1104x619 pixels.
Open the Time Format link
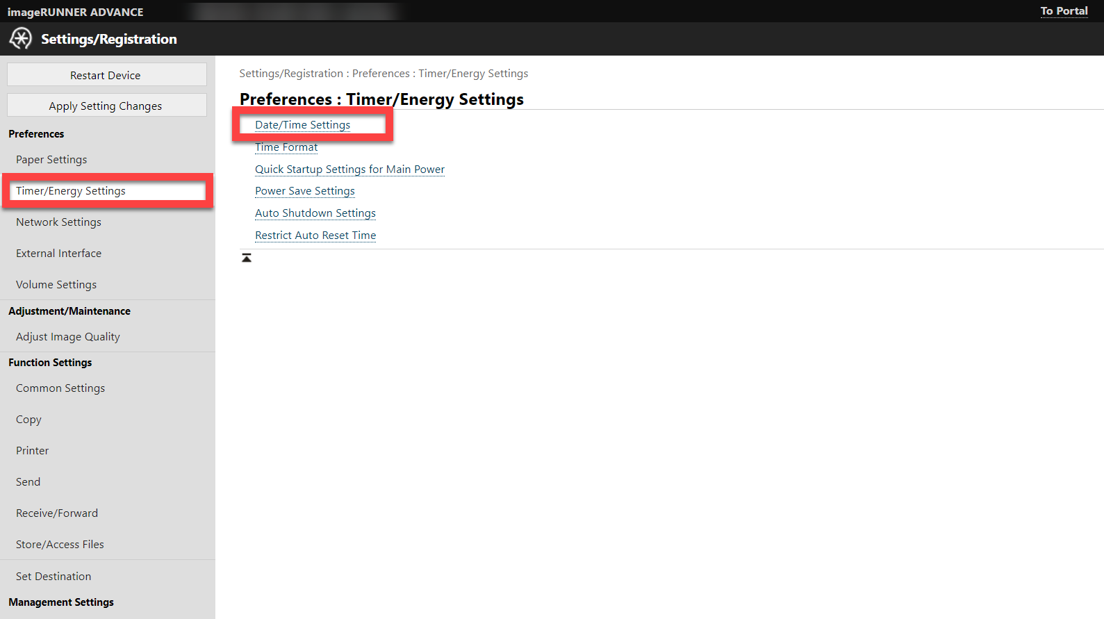tap(286, 147)
